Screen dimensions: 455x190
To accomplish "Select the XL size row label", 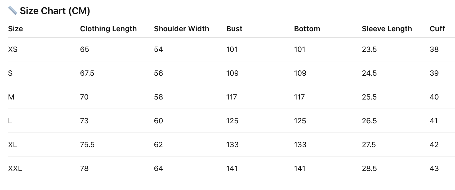I will coord(12,145).
